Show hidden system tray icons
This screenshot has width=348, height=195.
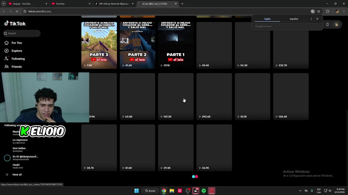coord(300,191)
